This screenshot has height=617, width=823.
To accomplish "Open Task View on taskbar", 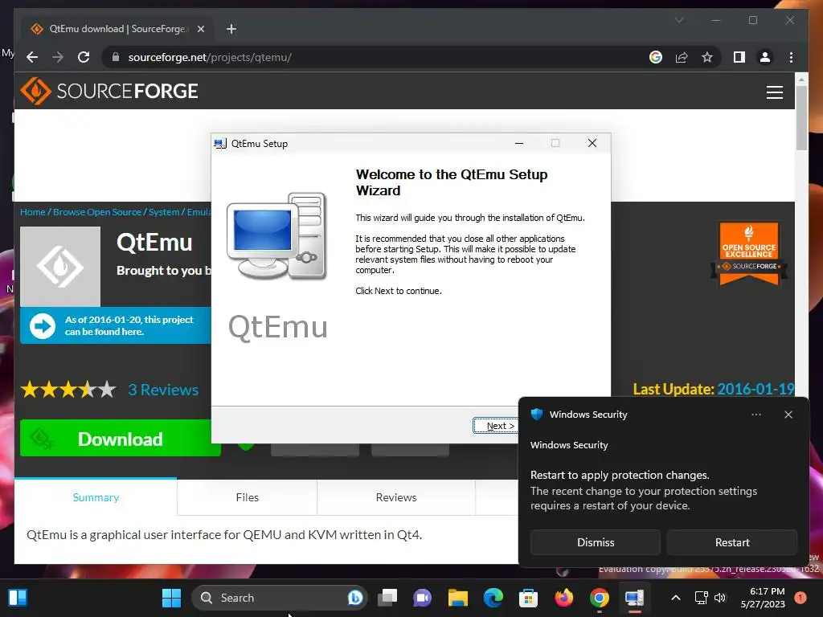I will pos(388,597).
